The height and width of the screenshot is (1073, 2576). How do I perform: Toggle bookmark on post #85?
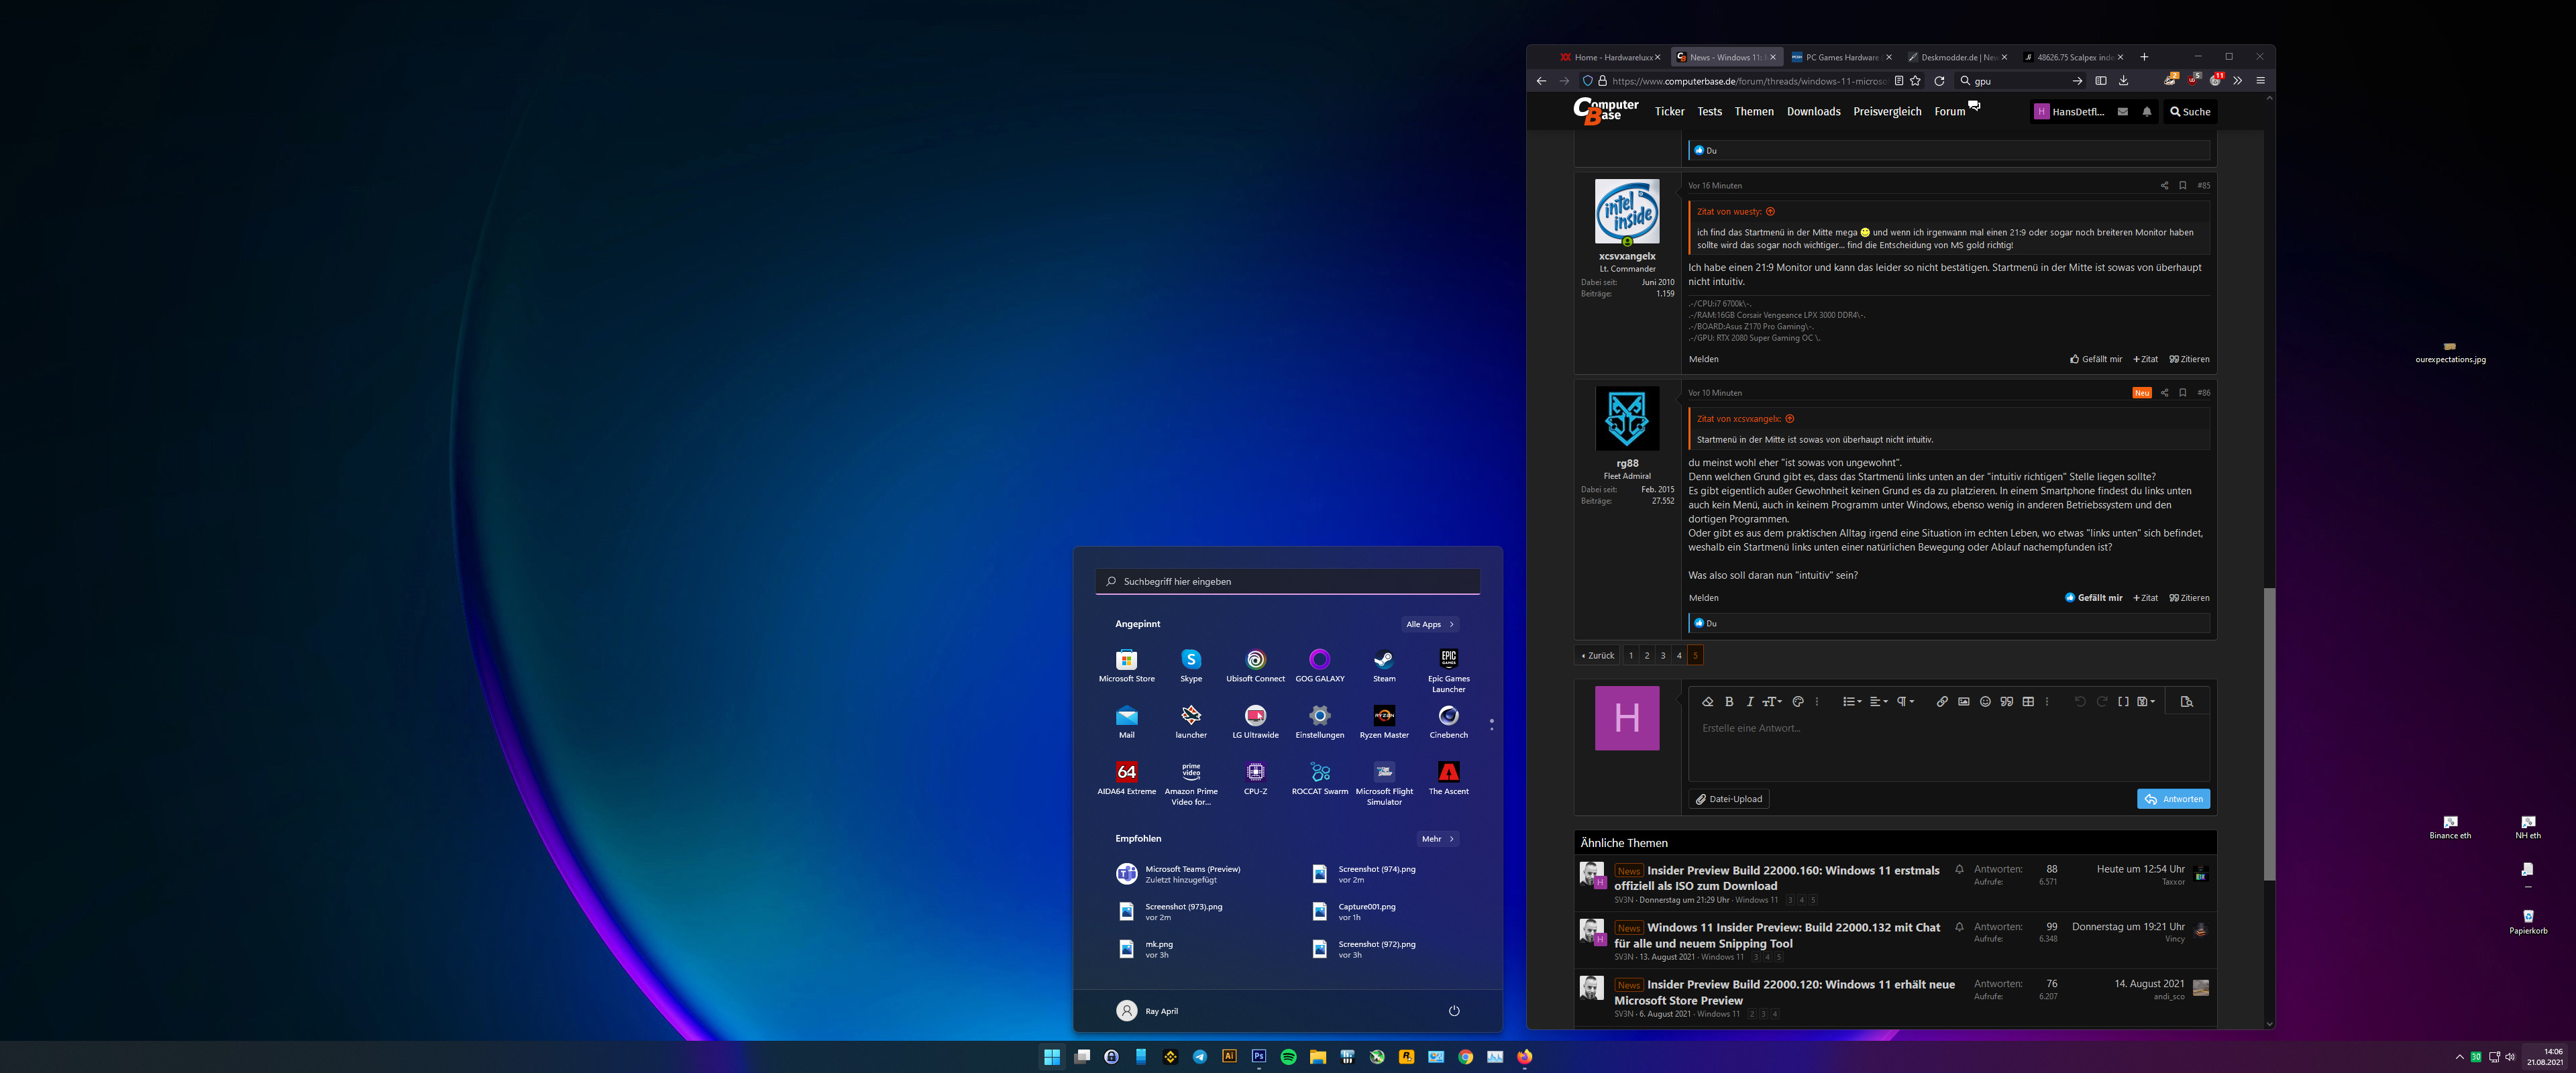pyautogui.click(x=2182, y=186)
